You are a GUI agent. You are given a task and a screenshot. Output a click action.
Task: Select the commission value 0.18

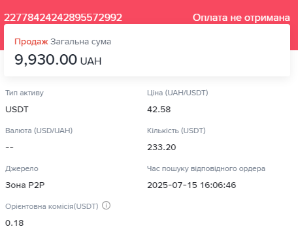(x=14, y=223)
